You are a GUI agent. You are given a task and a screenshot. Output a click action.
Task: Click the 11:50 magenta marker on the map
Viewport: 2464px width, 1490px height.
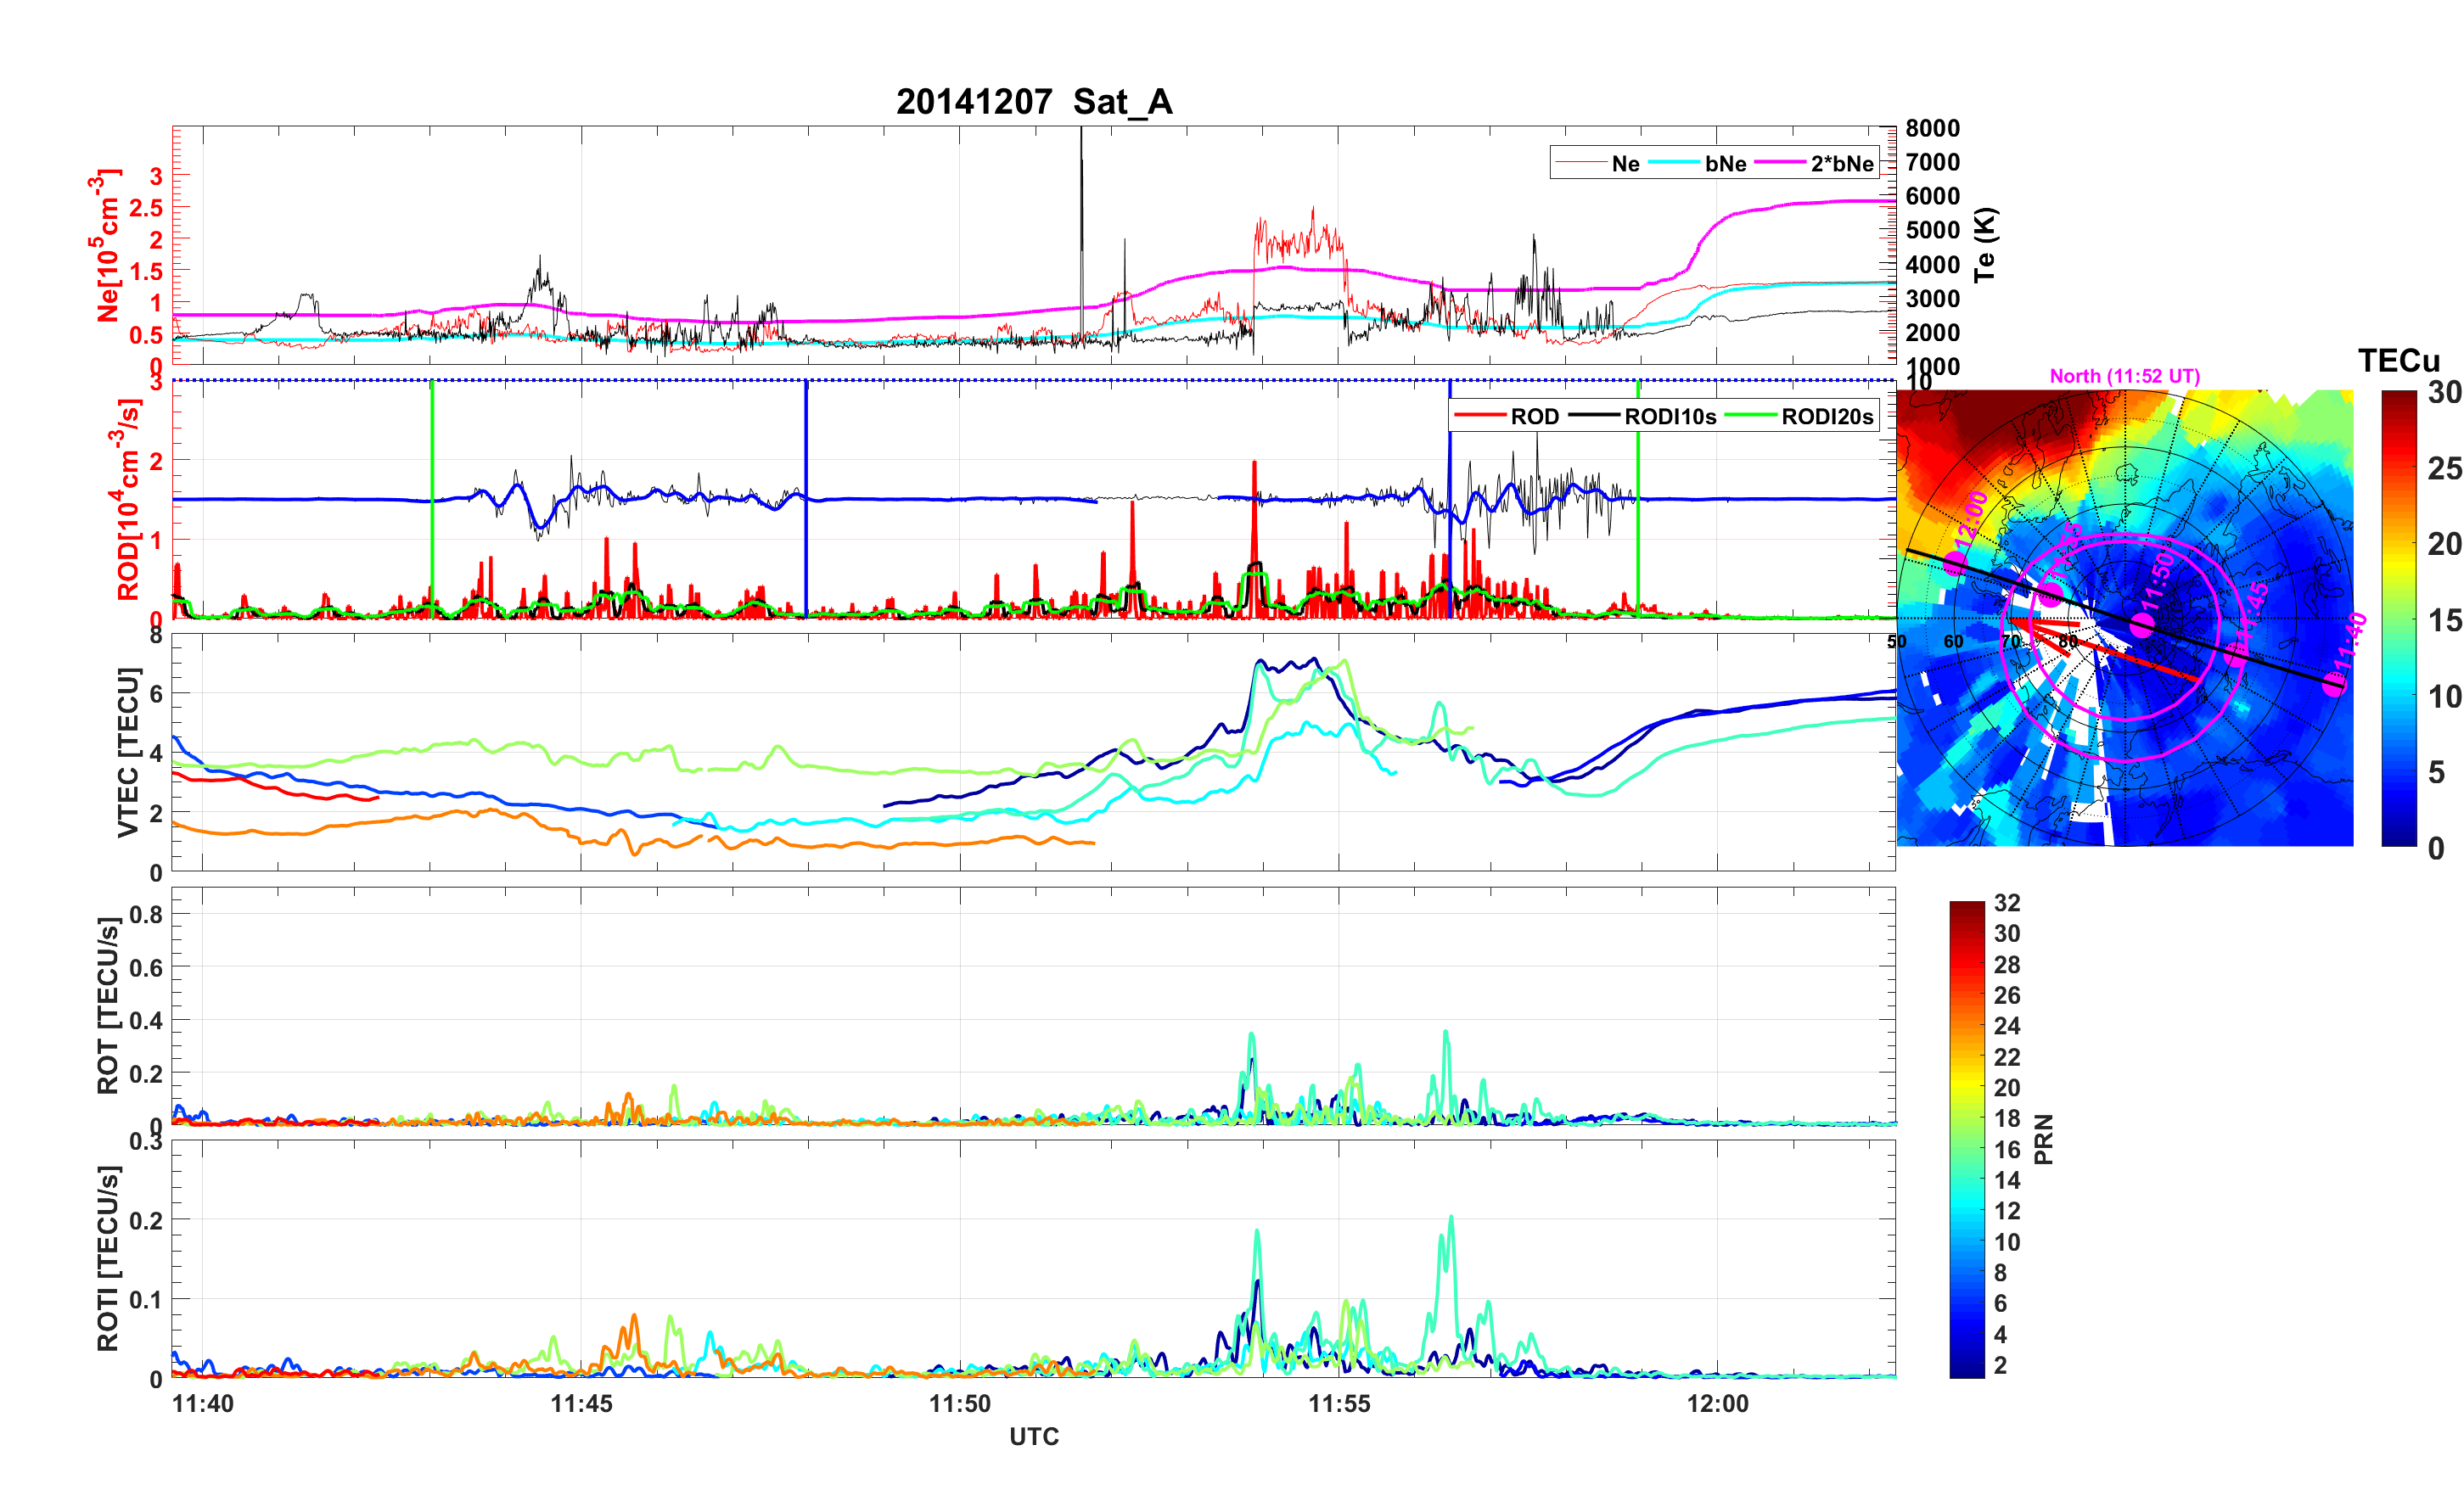point(2142,625)
